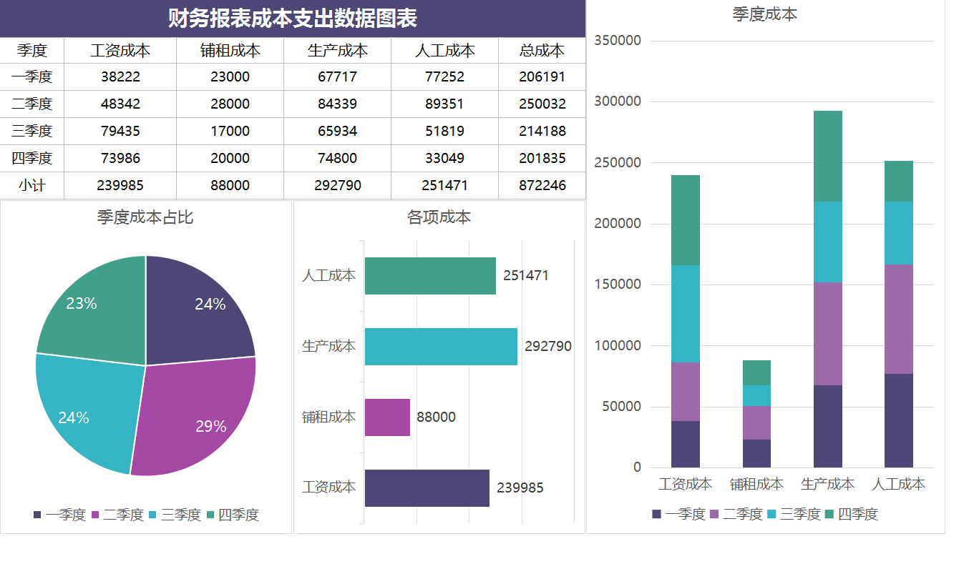Select the grand total cell 872246
Image resolution: width=969 pixels, height=569 pixels.
542,186
